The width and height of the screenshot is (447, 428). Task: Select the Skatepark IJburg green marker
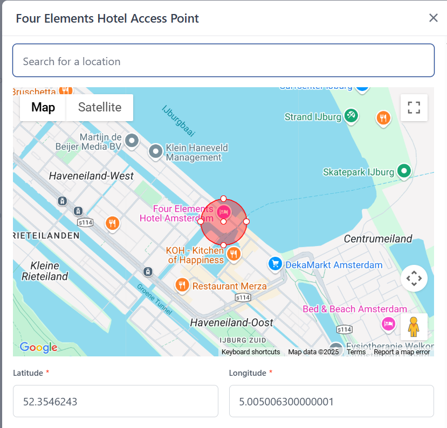pos(404,171)
